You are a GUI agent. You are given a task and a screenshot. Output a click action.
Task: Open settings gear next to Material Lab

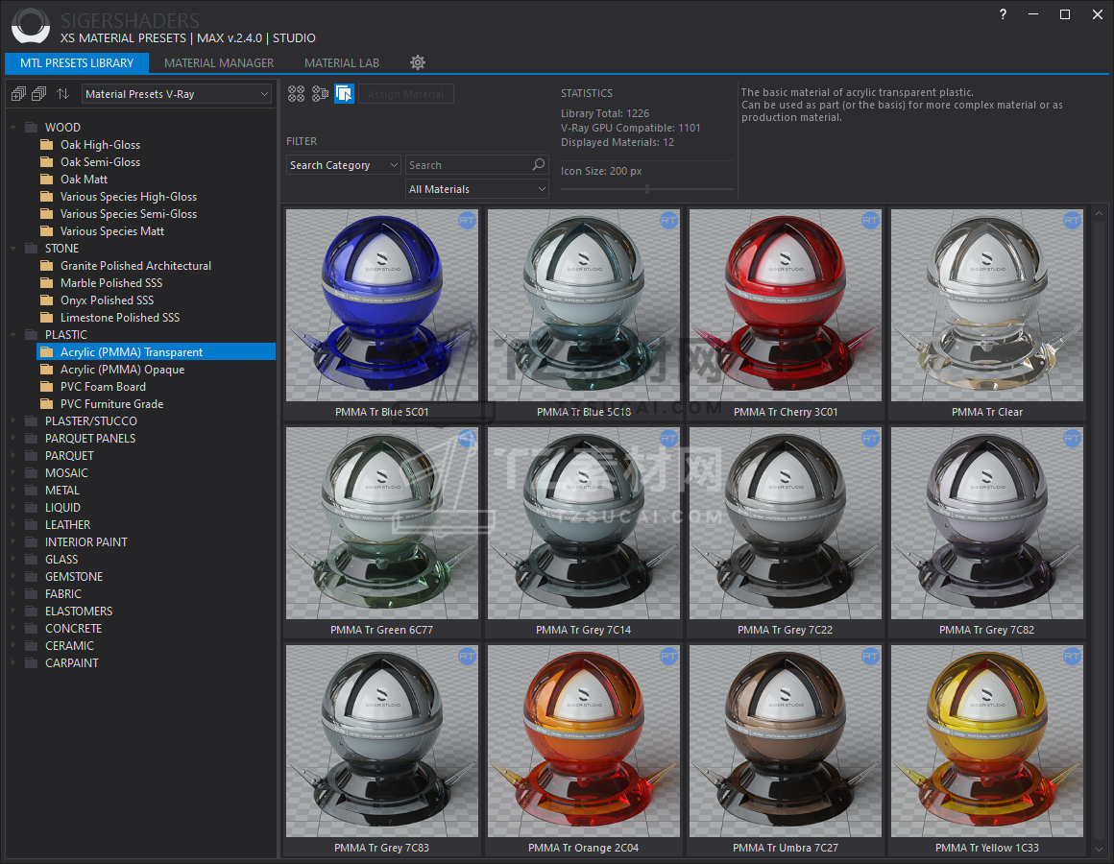(418, 62)
